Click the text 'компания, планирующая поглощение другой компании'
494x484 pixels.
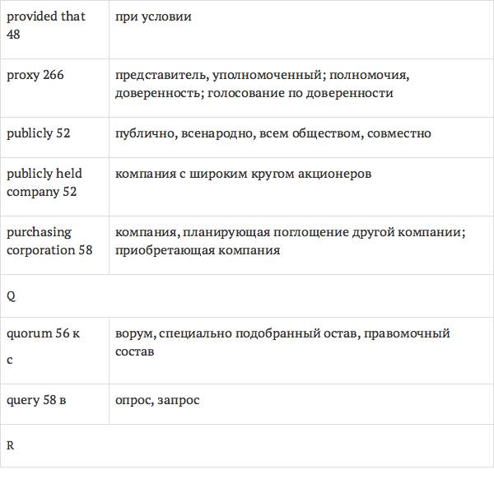[x=290, y=233]
